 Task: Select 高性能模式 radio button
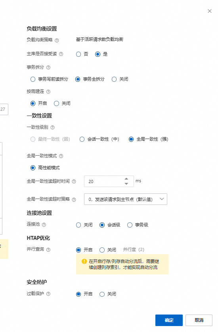pyautogui.click(x=33, y=168)
